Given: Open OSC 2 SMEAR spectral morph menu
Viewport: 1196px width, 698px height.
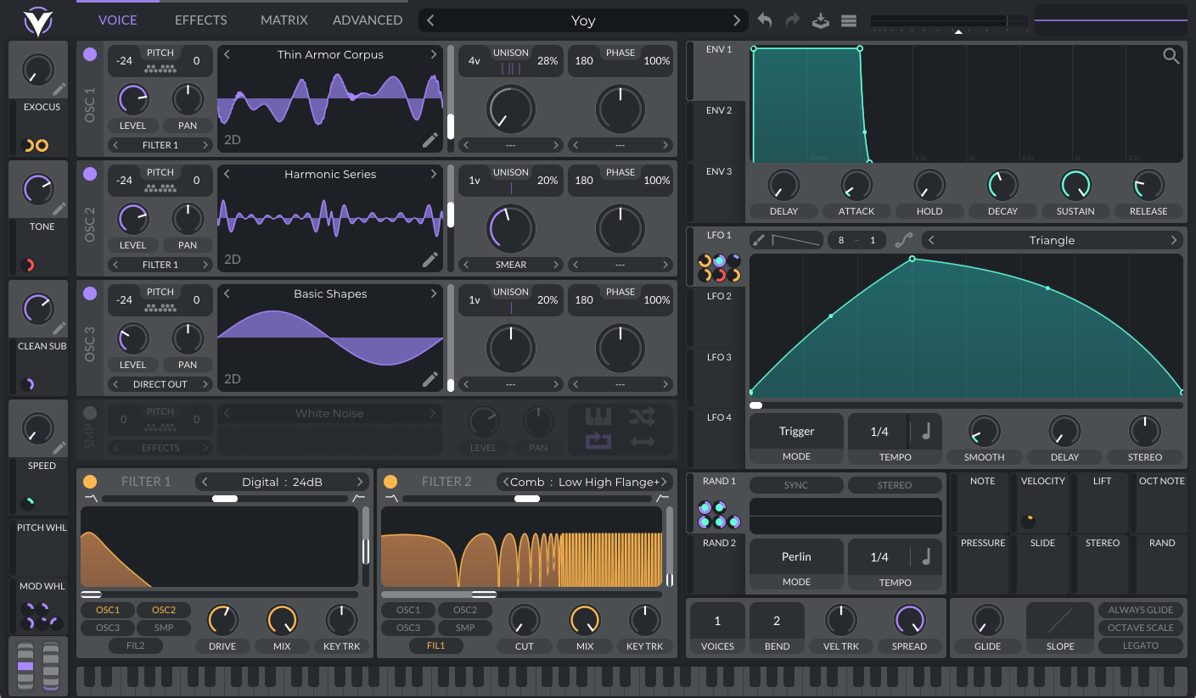Looking at the screenshot, I should tap(511, 265).
